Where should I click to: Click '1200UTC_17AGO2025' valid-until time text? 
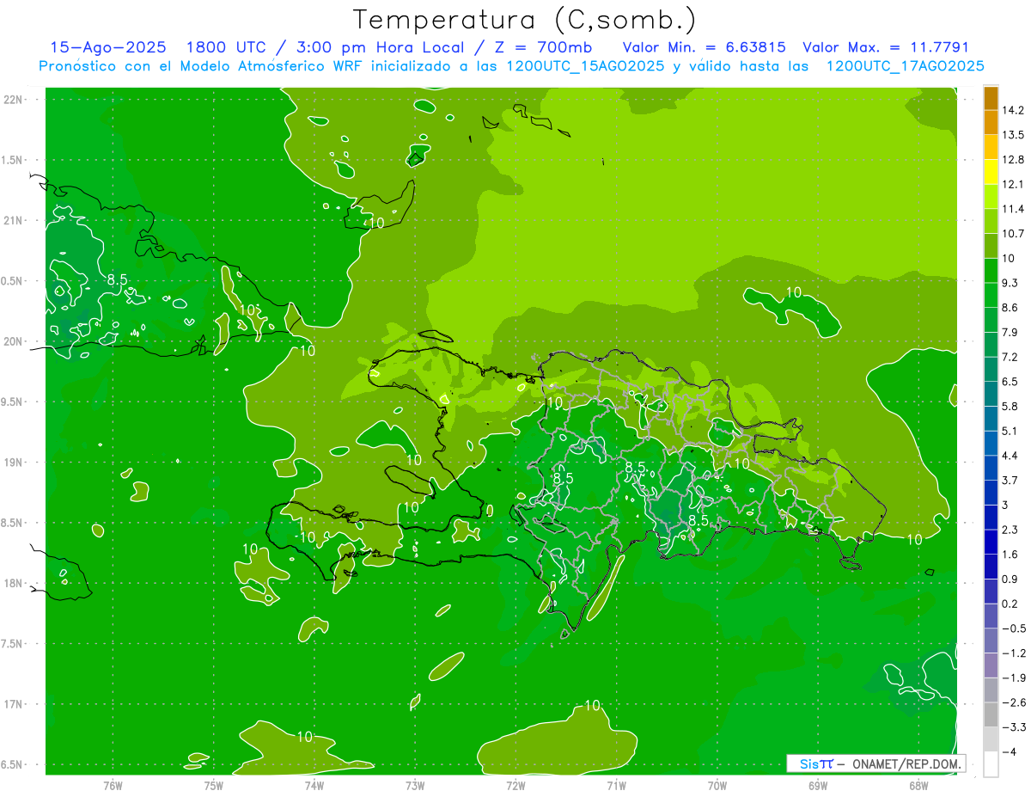[x=905, y=66]
